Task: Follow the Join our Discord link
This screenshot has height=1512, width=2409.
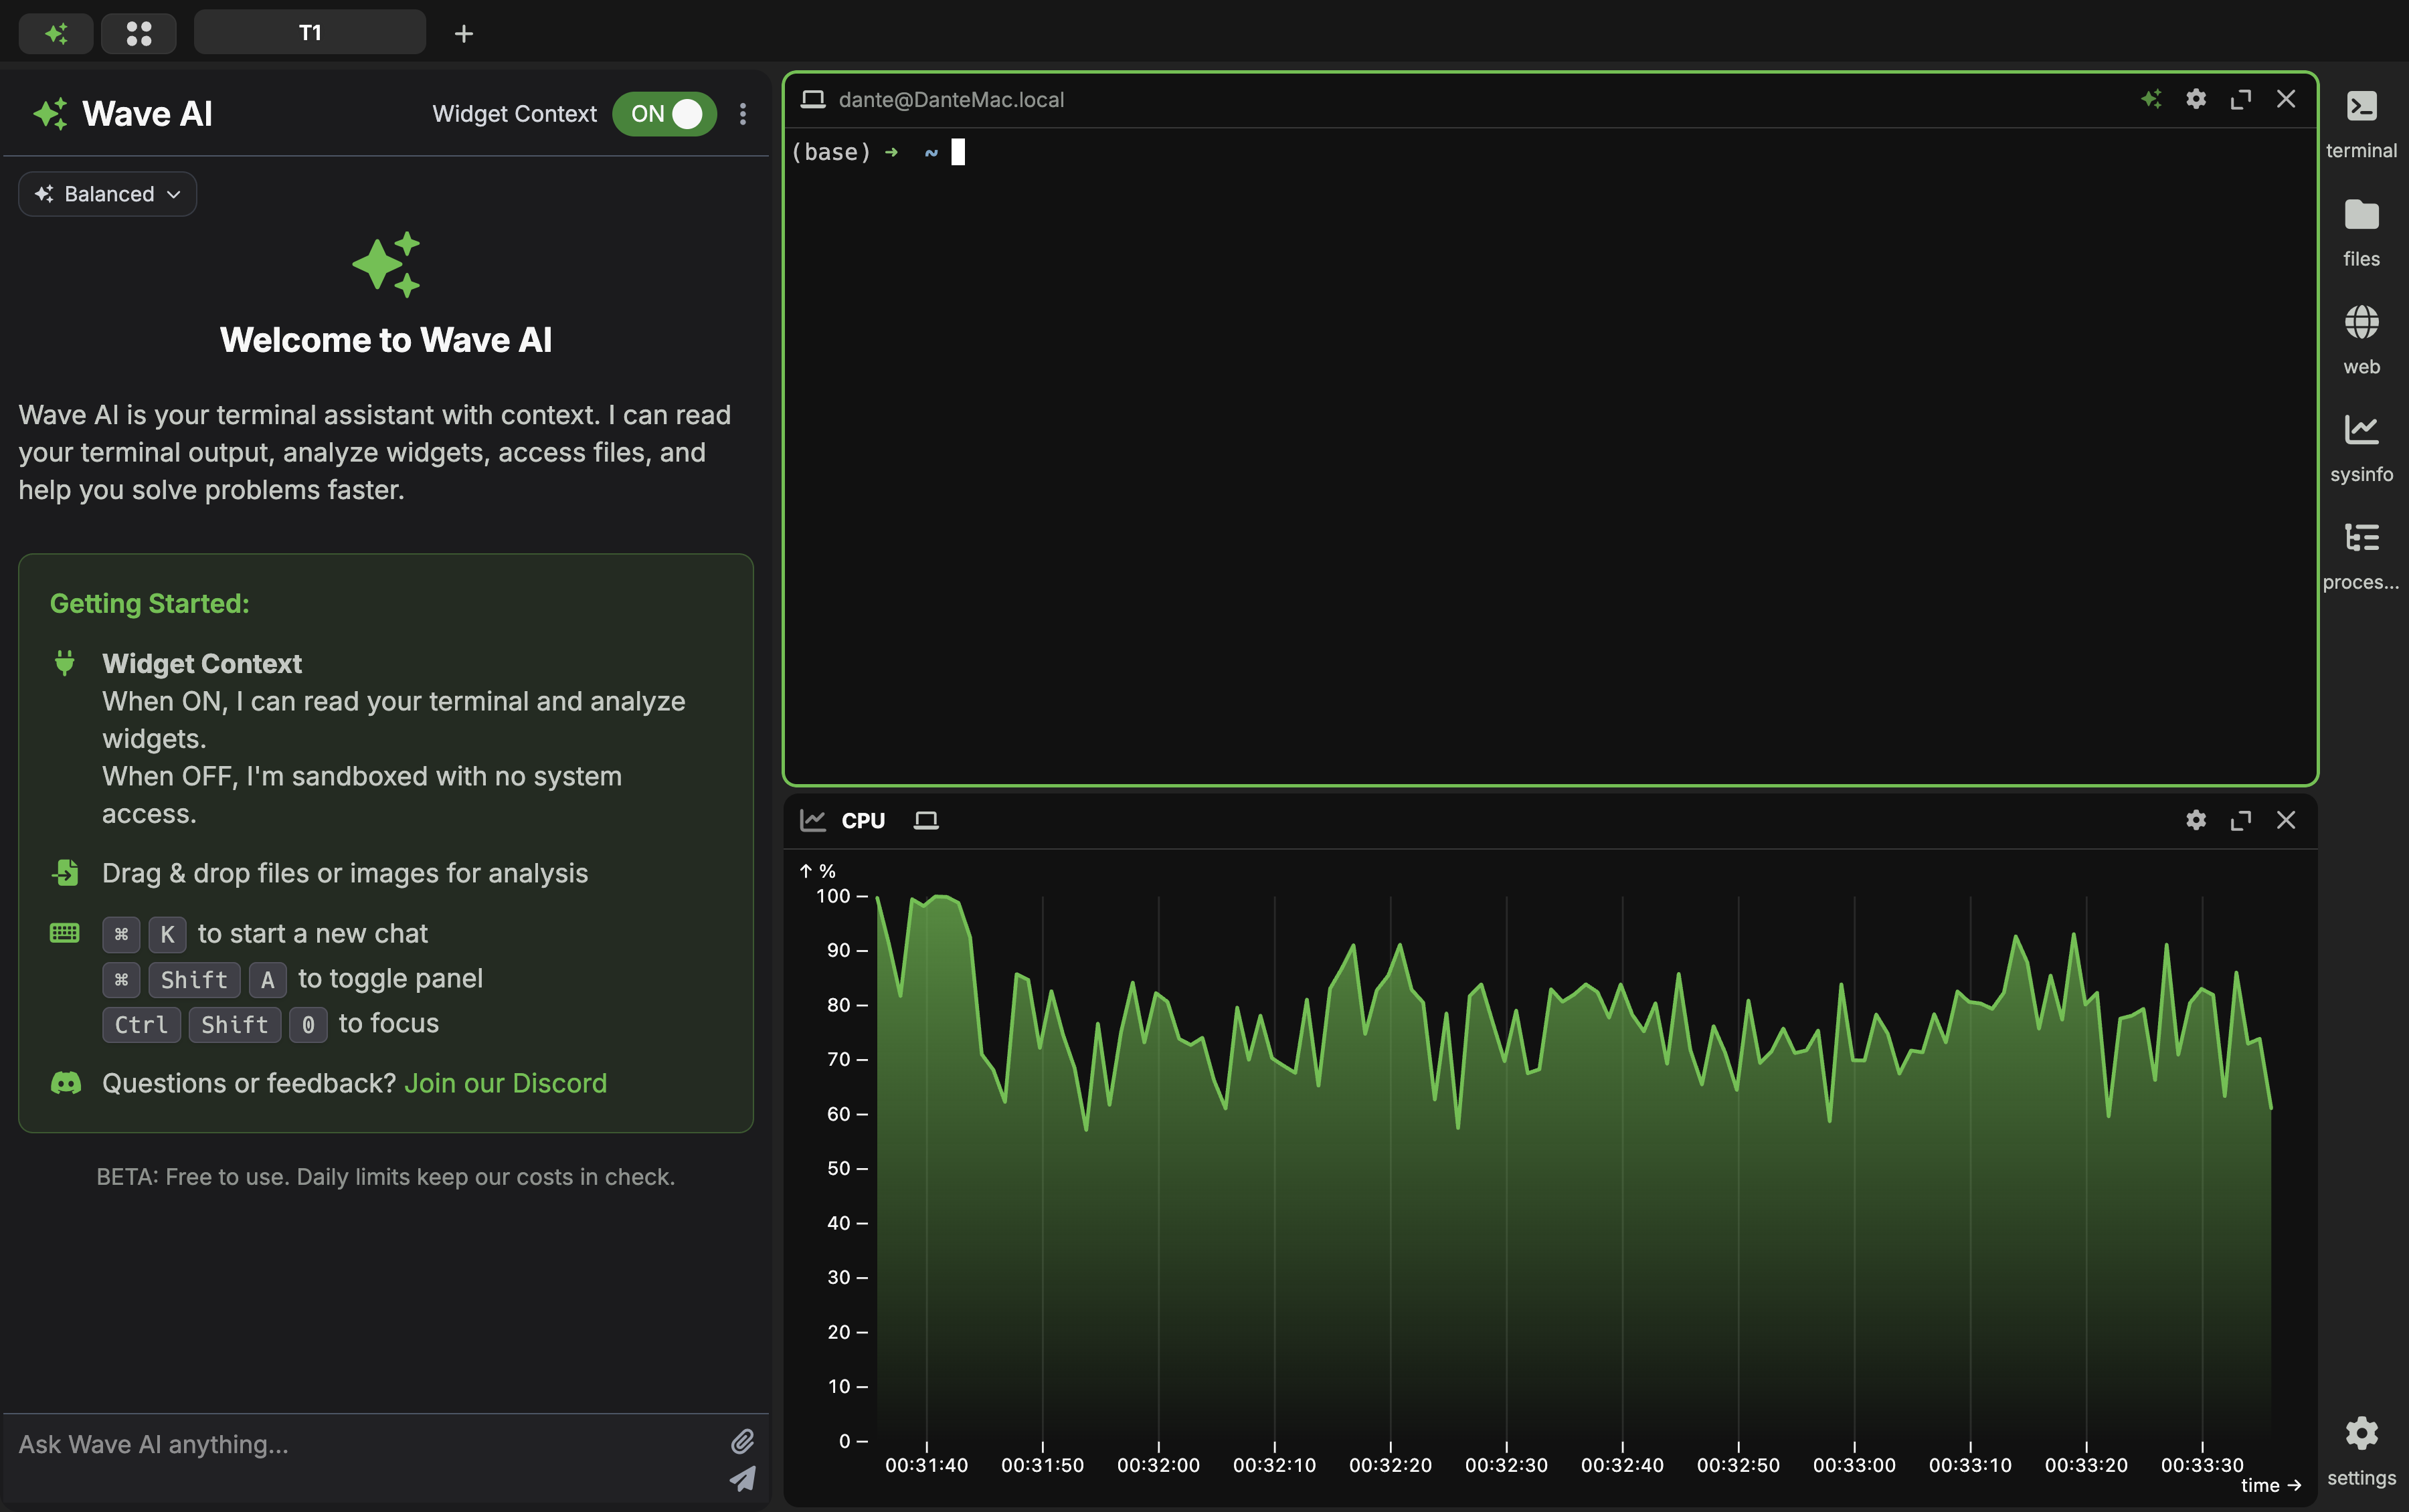Action: [505, 1083]
